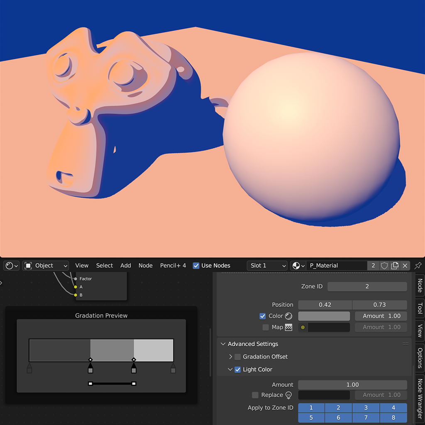This screenshot has height=425, width=425.
Task: Enable the Map checkbox
Action: (x=266, y=327)
